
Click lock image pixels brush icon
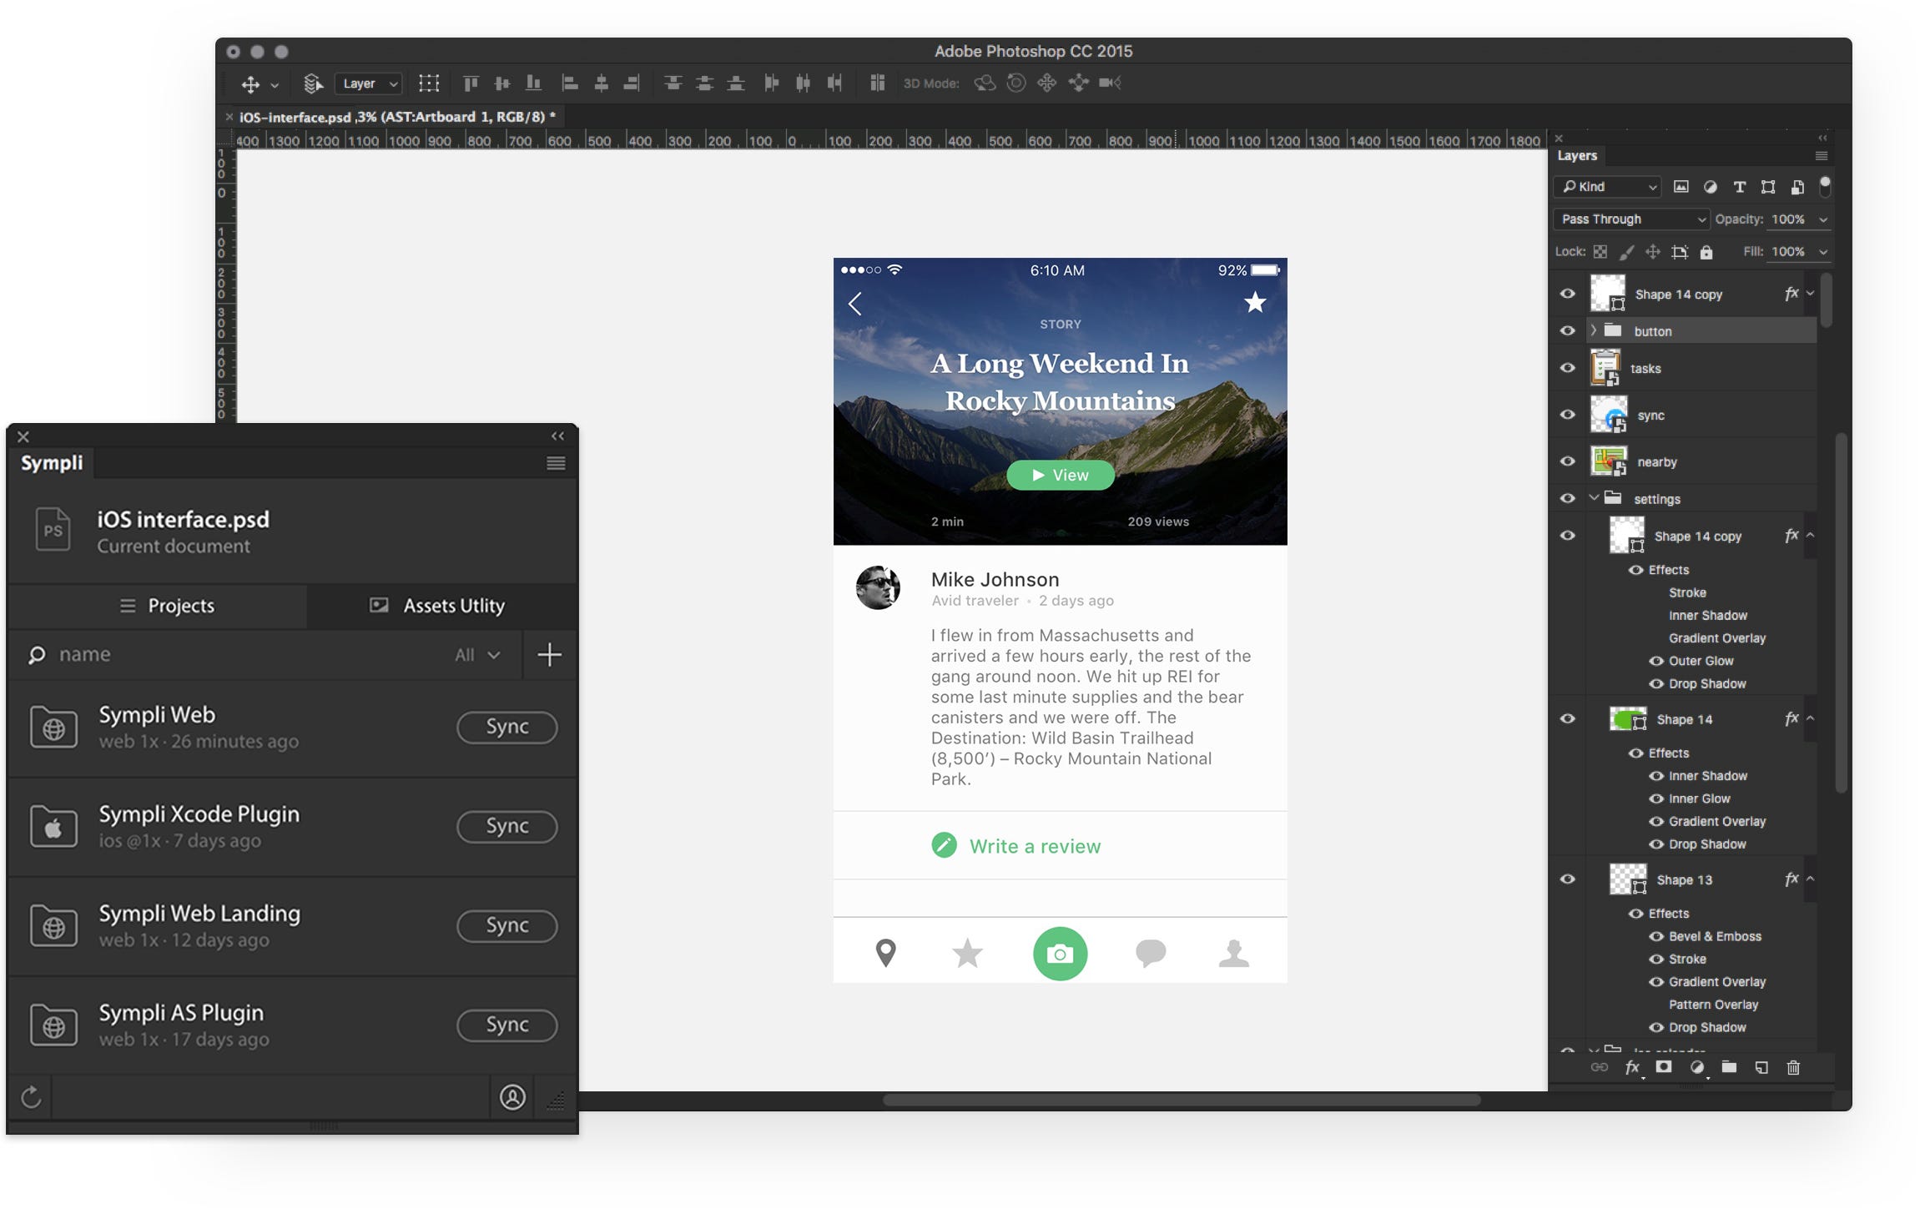tap(1626, 252)
